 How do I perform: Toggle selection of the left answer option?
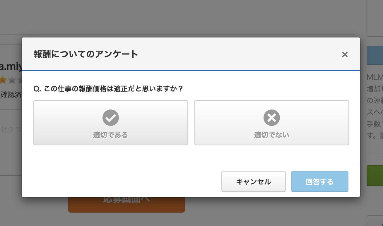point(111,122)
